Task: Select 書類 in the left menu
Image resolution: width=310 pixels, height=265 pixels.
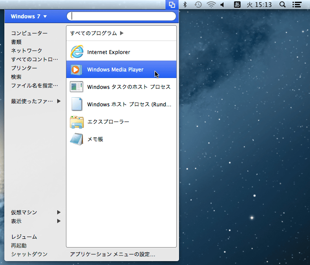Action: pyautogui.click(x=16, y=42)
